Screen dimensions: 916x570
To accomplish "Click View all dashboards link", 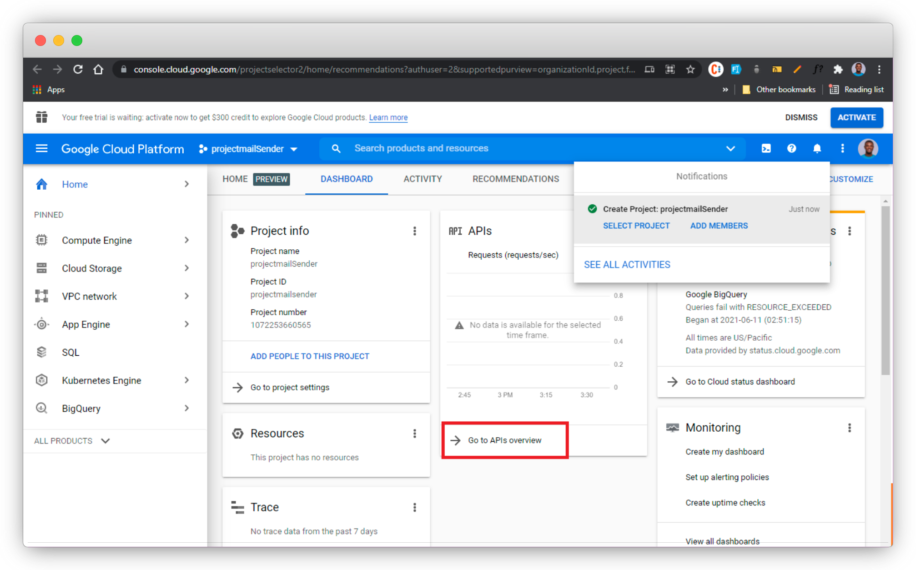I will [722, 541].
